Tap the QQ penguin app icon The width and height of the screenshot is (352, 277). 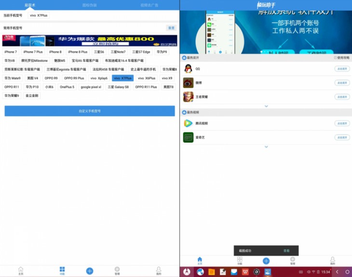188,69
